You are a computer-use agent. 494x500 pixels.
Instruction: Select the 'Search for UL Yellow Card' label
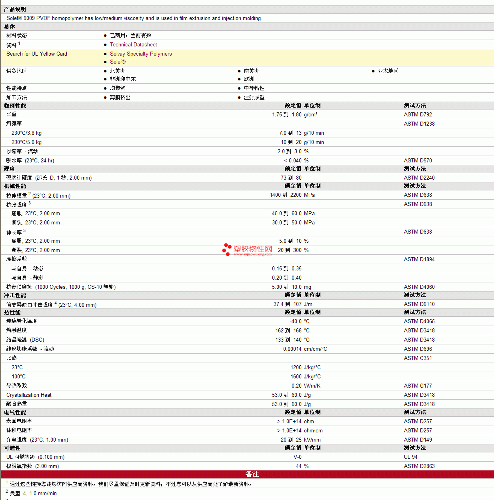[37, 54]
